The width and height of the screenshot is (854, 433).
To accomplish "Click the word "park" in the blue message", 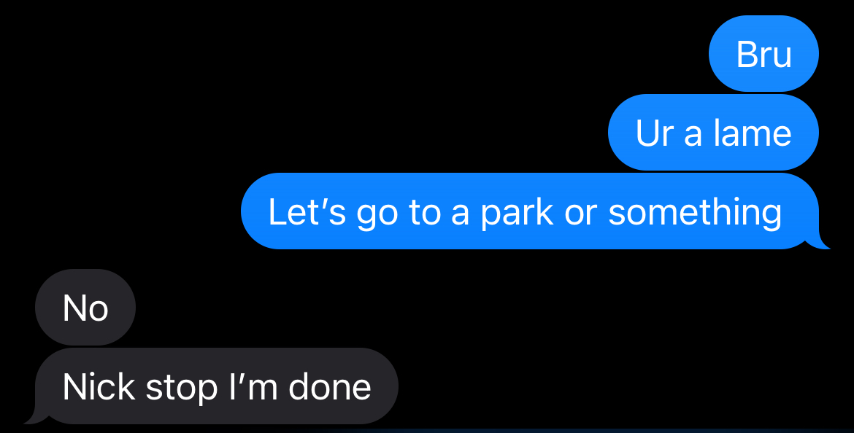I will pos(517,212).
